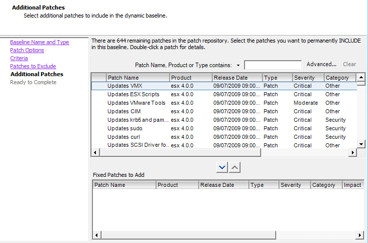Click upper list vertical scrollbar thumb
Screen dimensions: 368x243
(x=361, y=83)
